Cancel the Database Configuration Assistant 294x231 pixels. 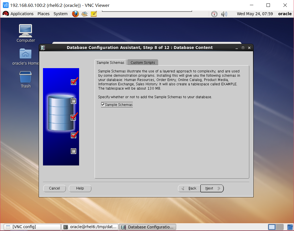[54, 188]
